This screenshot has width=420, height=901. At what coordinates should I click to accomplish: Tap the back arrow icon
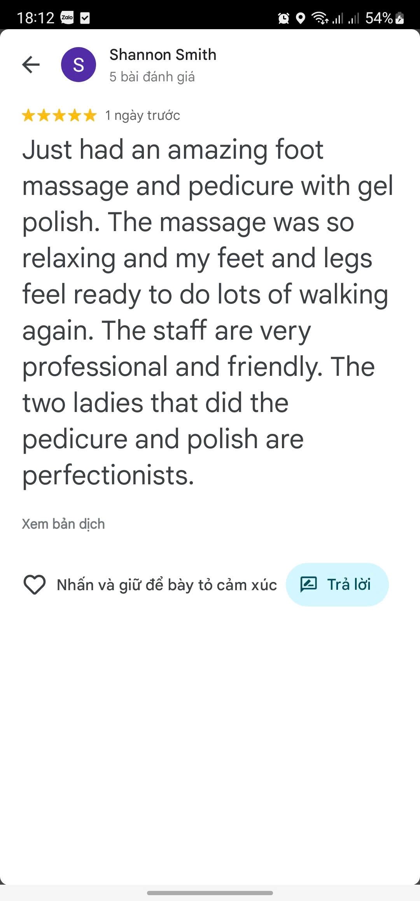[x=31, y=65]
